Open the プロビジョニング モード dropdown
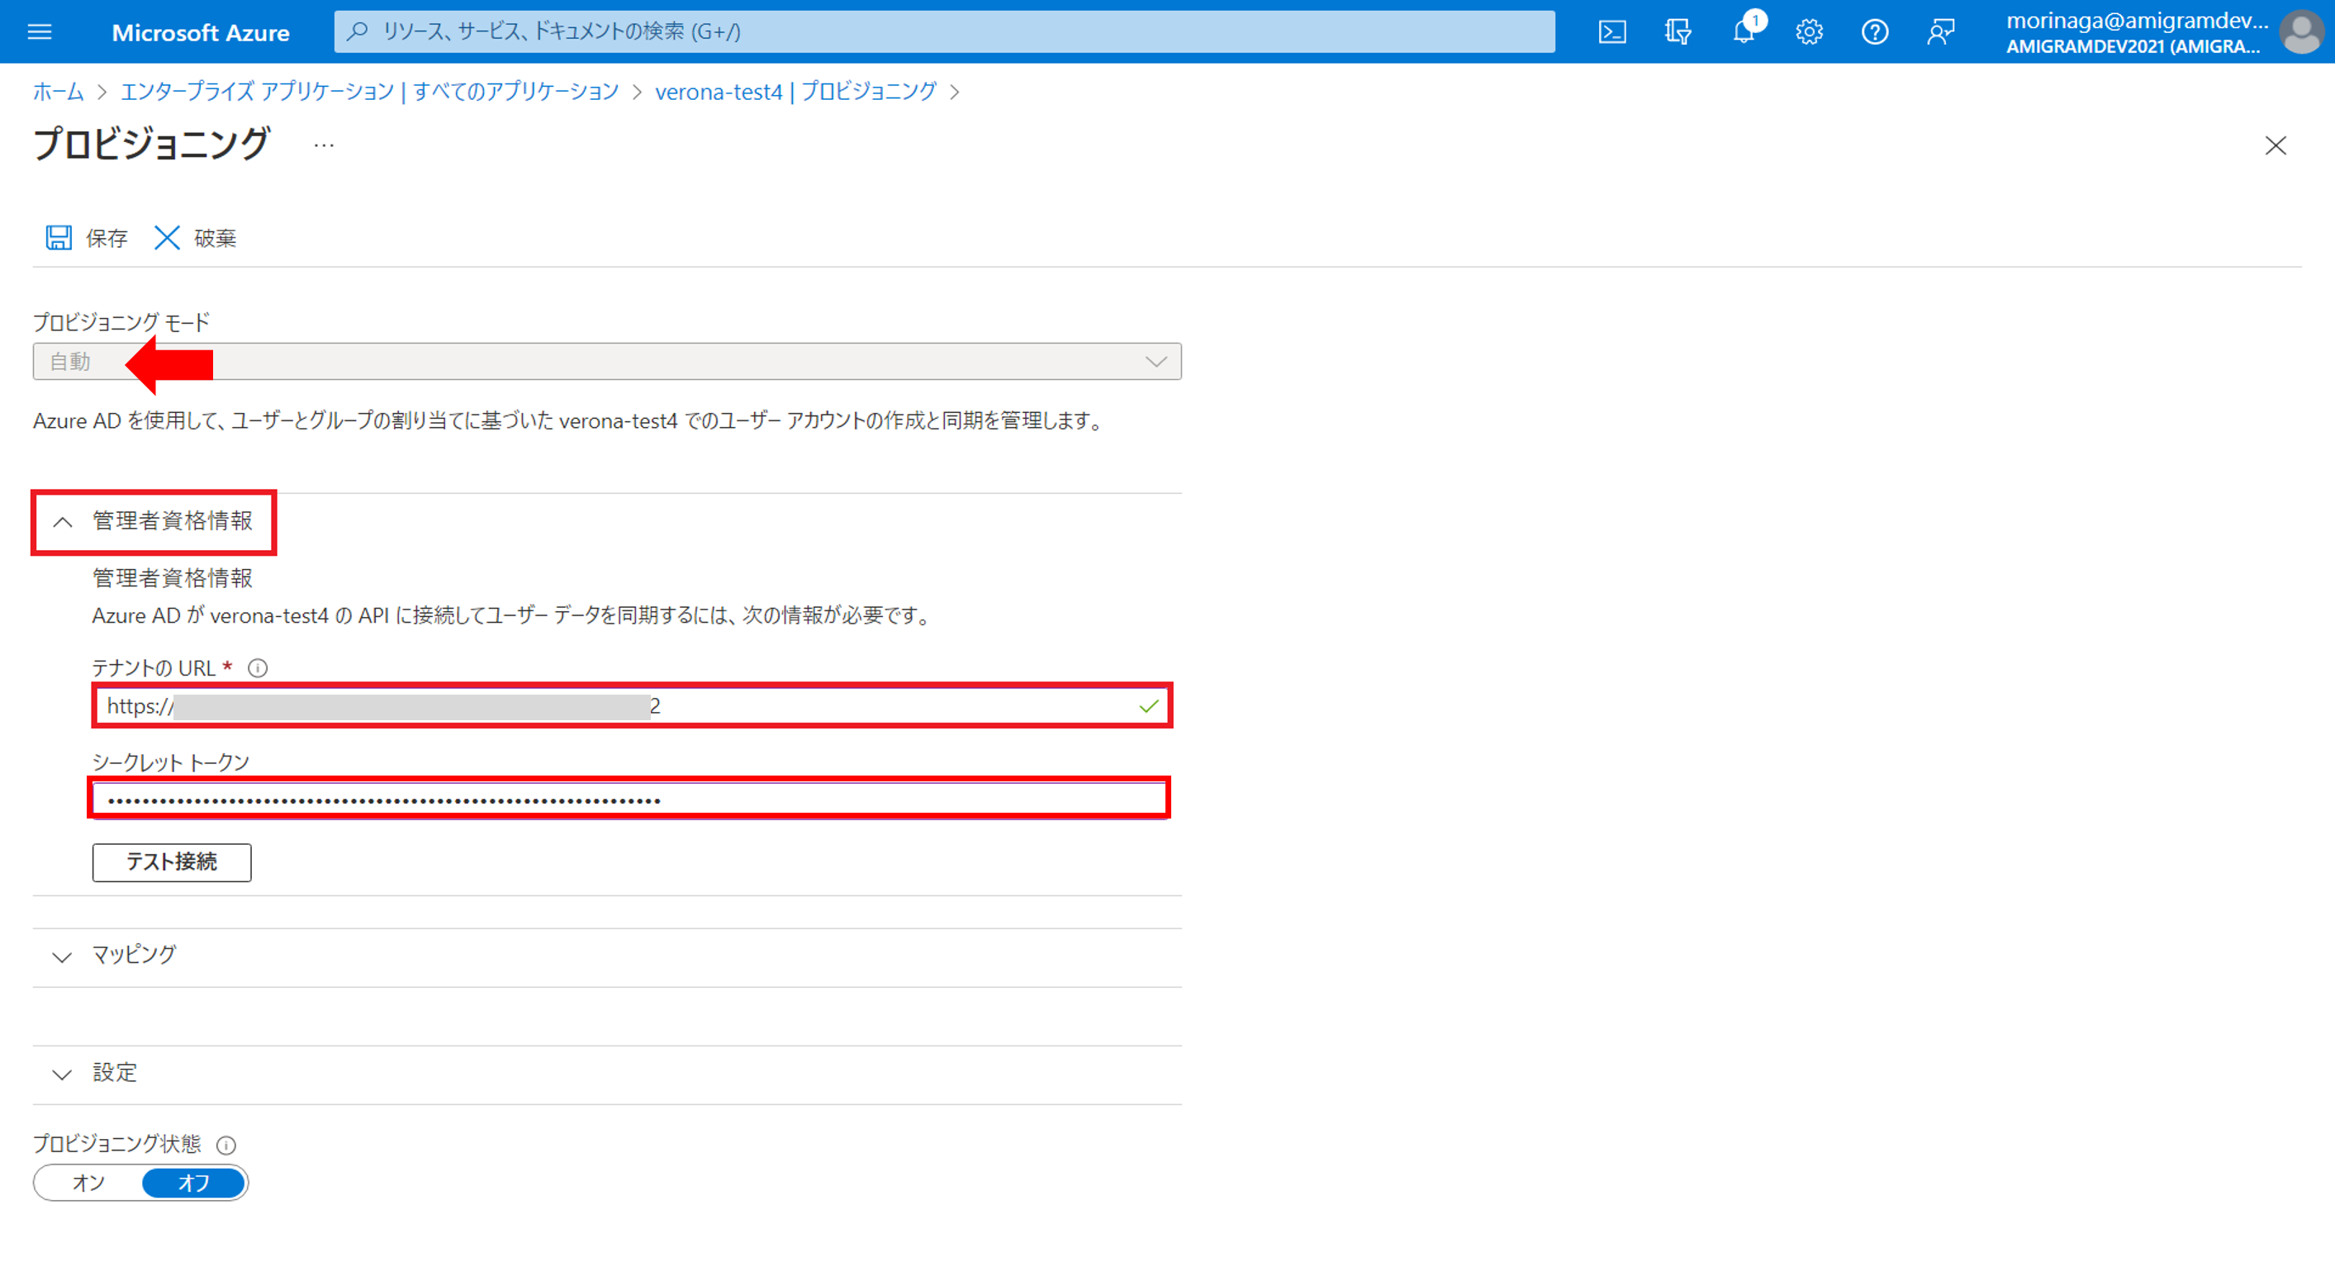The height and width of the screenshot is (1267, 2335). pyautogui.click(x=607, y=362)
